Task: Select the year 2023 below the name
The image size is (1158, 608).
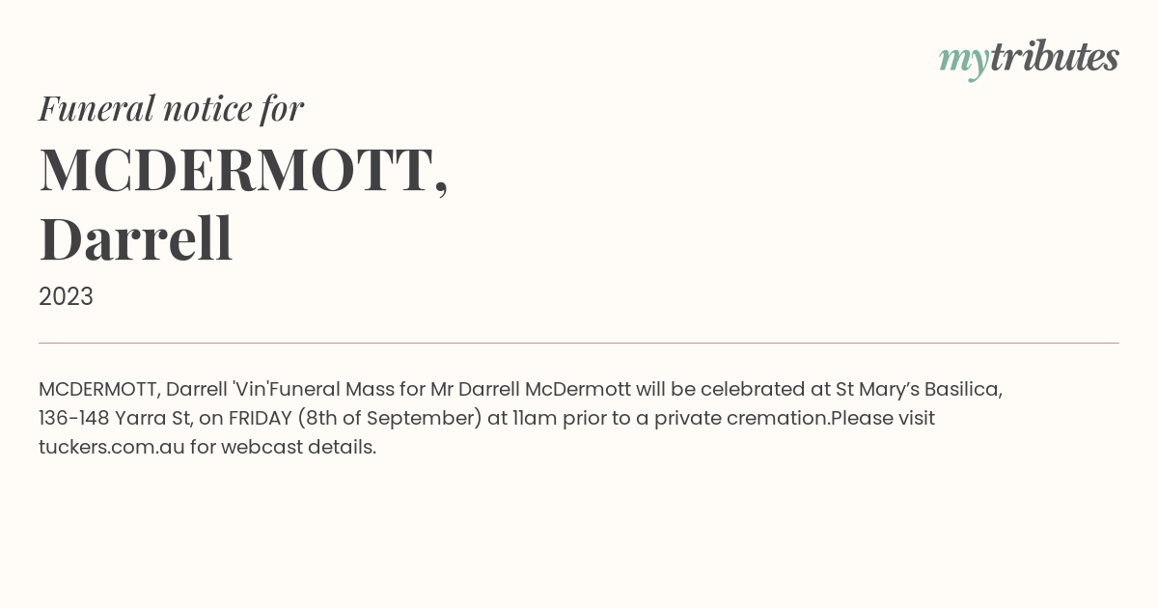Action: point(66,297)
